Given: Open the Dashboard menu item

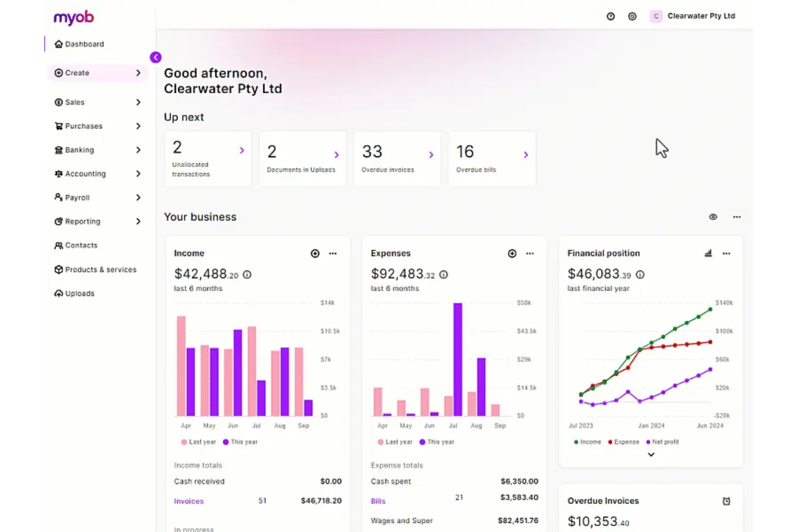Looking at the screenshot, I should pos(97,44).
